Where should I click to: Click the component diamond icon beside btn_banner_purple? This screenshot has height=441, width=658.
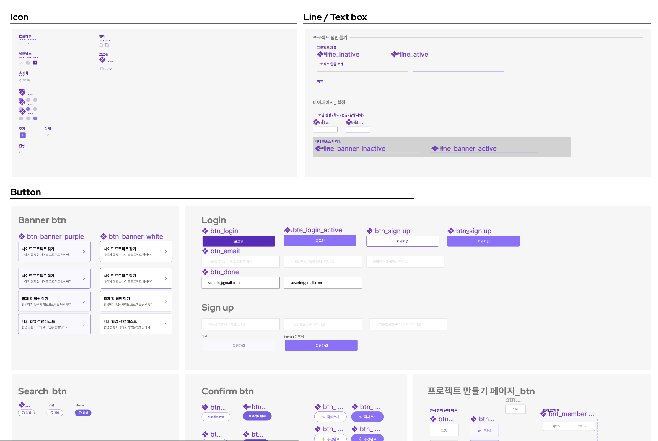[x=22, y=236]
